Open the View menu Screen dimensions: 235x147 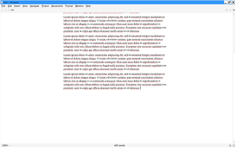(x=25, y=6)
